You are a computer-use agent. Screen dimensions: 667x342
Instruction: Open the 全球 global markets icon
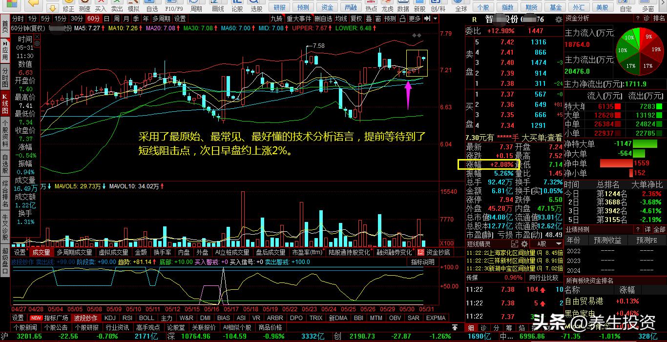tap(461, 6)
